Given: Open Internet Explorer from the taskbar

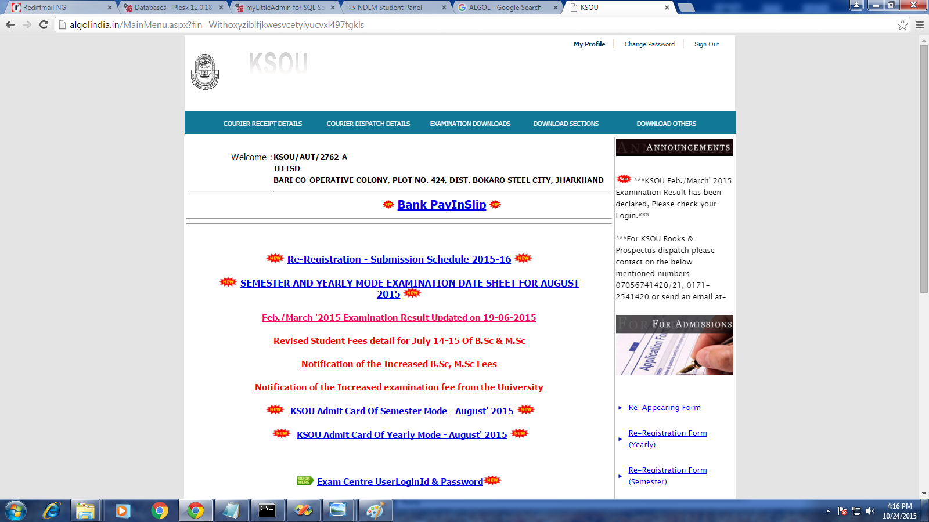Looking at the screenshot, I should tap(51, 510).
